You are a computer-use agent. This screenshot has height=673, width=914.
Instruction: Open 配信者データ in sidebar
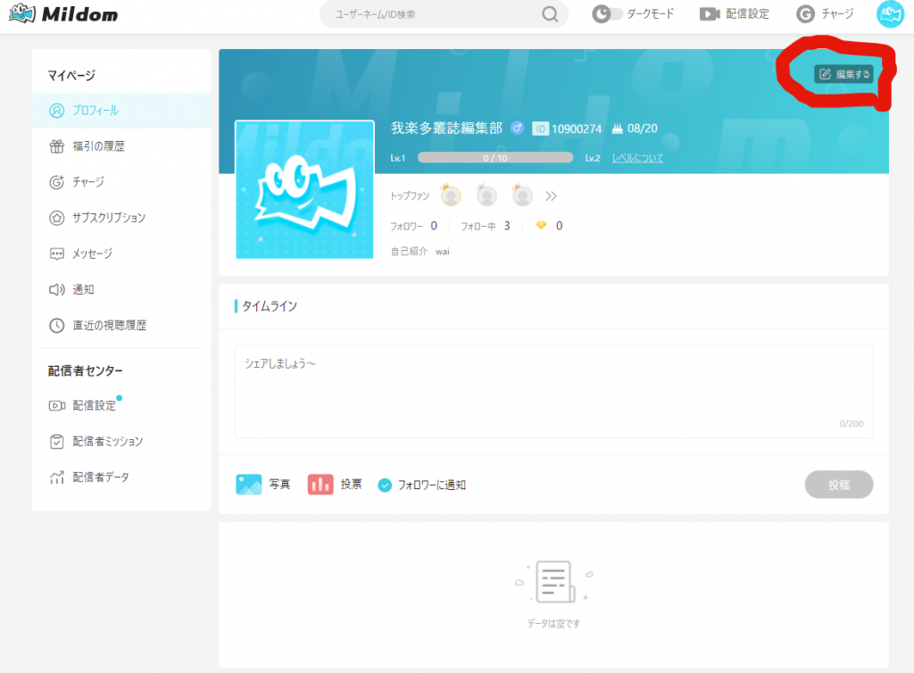pos(100,478)
